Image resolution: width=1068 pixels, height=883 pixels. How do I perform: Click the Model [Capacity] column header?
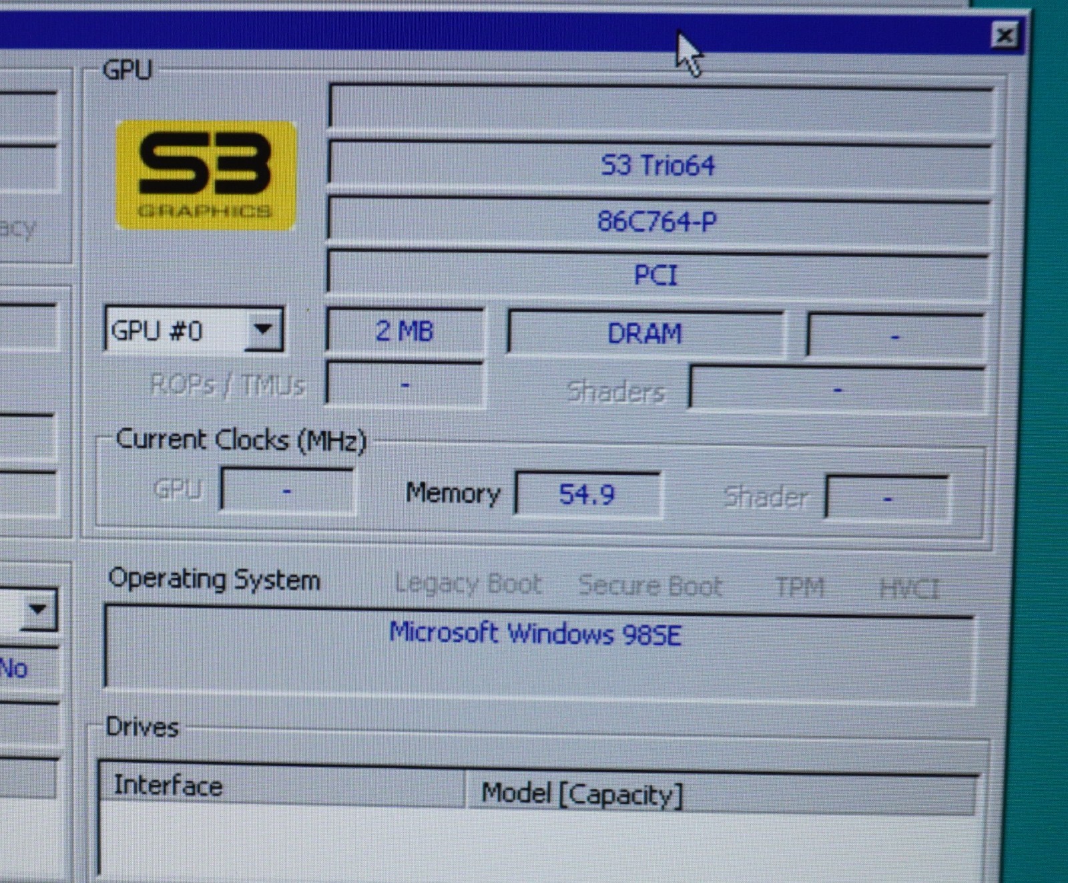click(722, 793)
